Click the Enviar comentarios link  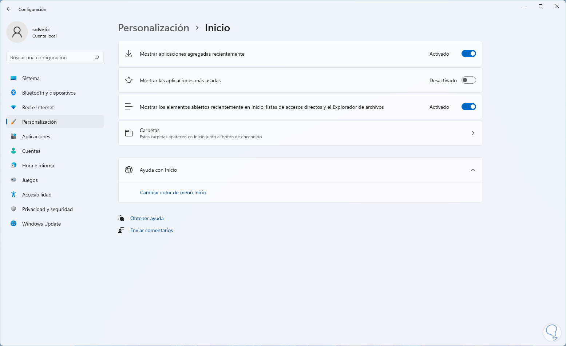point(151,230)
